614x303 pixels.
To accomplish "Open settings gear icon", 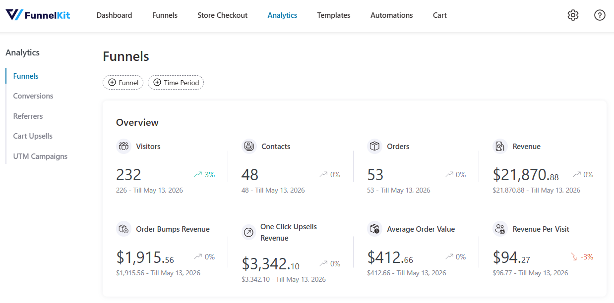I will point(573,15).
